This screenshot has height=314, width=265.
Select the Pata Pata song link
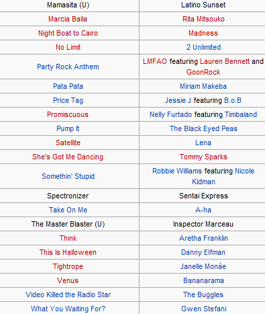click(68, 86)
